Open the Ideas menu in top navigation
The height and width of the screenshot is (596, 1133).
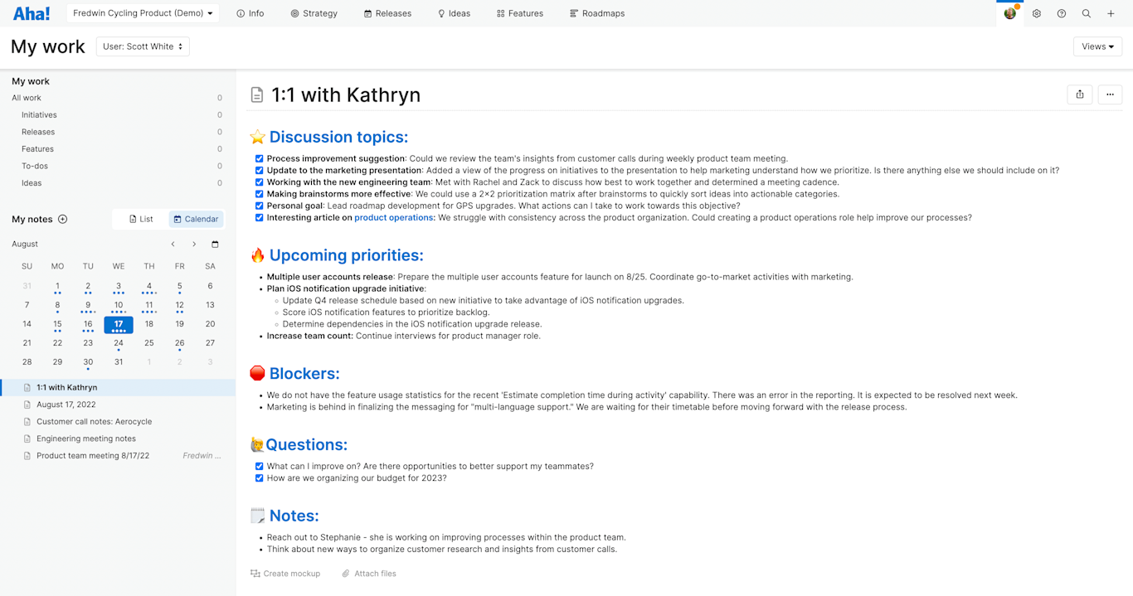pyautogui.click(x=455, y=13)
